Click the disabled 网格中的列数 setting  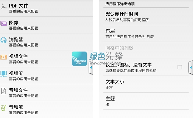pos(146,50)
